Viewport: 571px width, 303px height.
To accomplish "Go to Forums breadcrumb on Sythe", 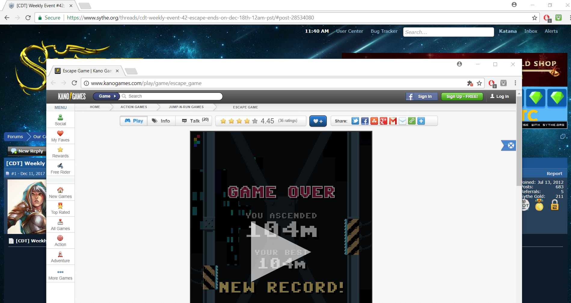I will pyautogui.click(x=15, y=137).
